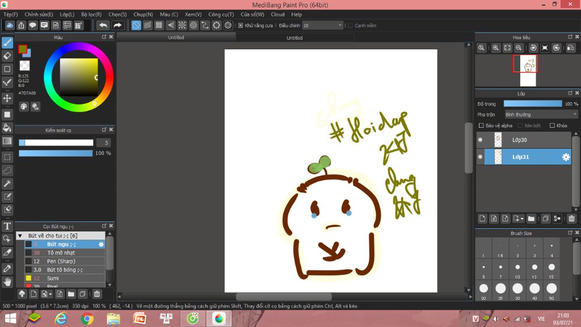The height and width of the screenshot is (327, 581).
Task: Enable the Khóa layer lock checkbox
Action: tap(552, 125)
